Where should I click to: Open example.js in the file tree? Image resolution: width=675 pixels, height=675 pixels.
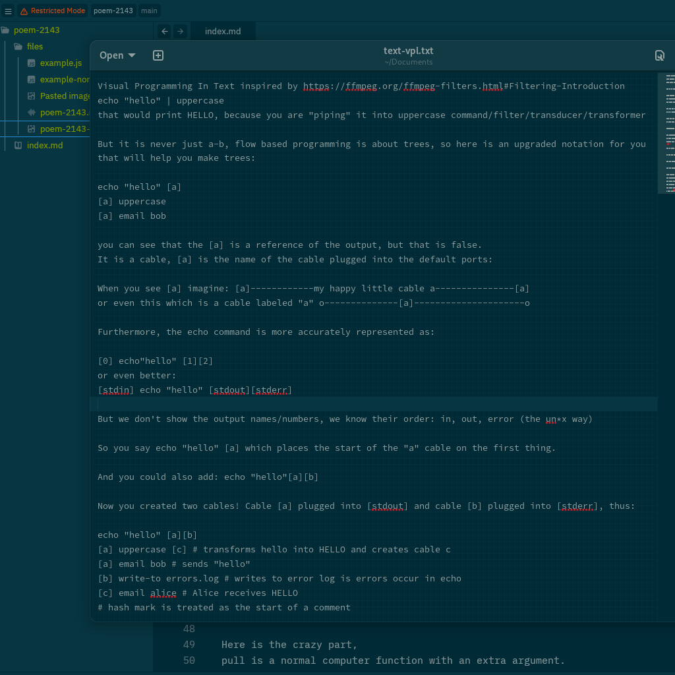click(61, 63)
